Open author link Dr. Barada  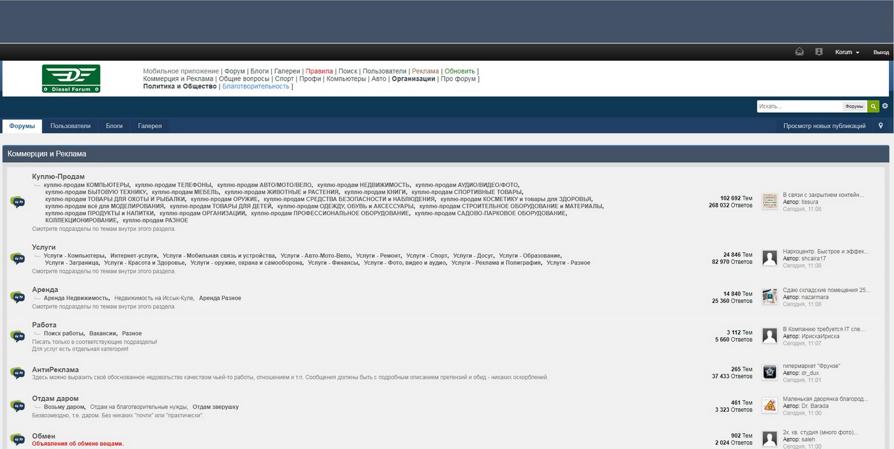click(815, 406)
